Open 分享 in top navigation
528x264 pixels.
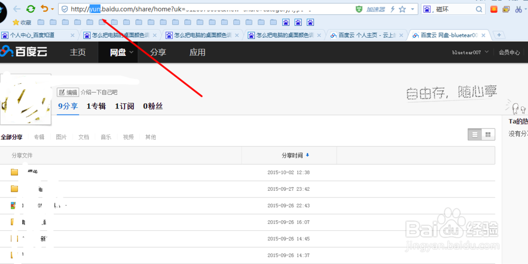[x=158, y=52]
